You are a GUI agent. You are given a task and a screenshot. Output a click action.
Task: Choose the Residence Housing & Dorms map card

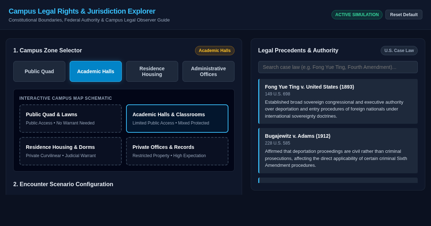pos(70,151)
